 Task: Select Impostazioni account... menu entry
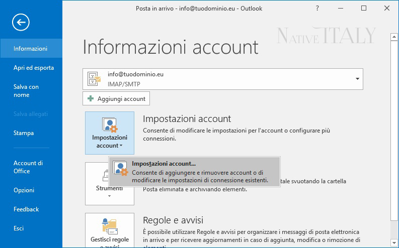(x=194, y=172)
